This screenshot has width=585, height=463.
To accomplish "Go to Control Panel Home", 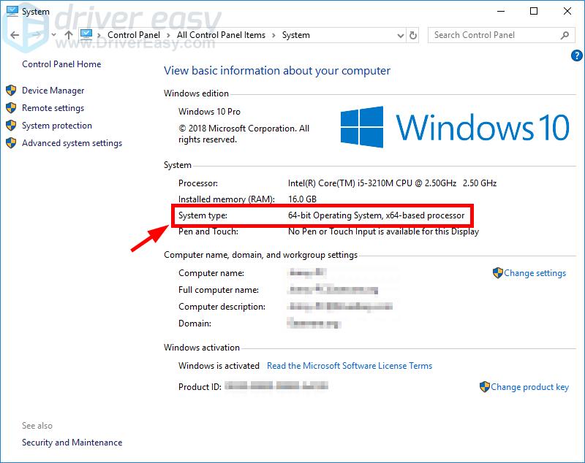I will tap(61, 64).
